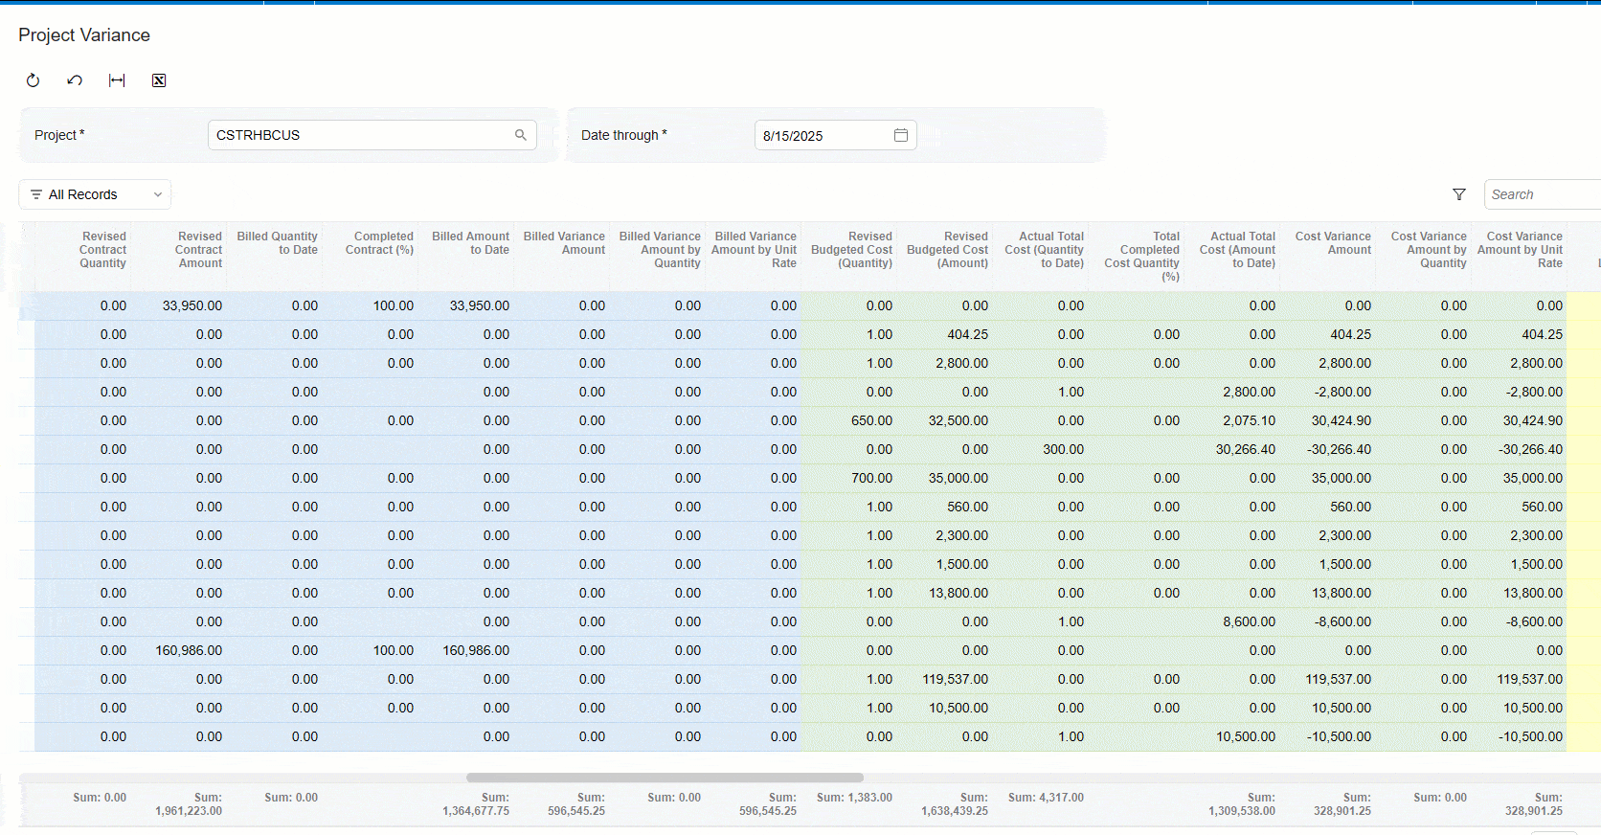Click the grid Search box
The height and width of the screenshot is (835, 1601).
point(1542,194)
